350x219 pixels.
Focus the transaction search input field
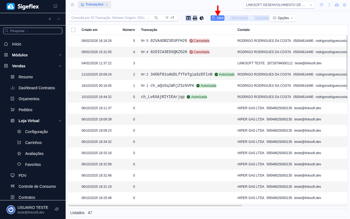(x=111, y=18)
